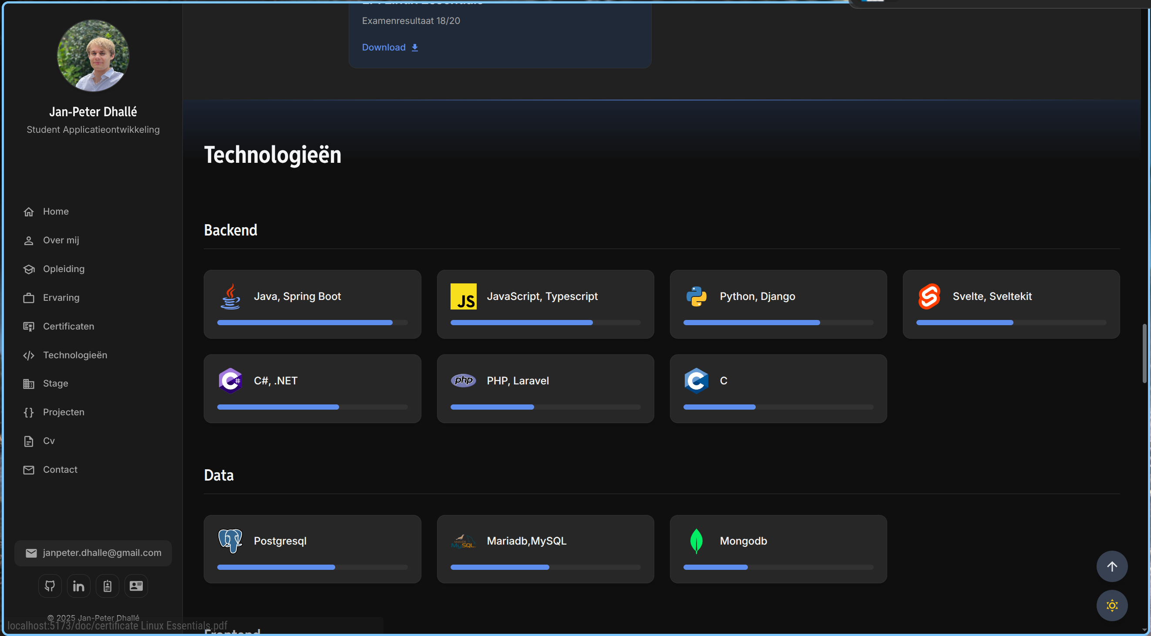Click the Java, Spring Boot label
This screenshot has height=636, width=1151.
(297, 296)
